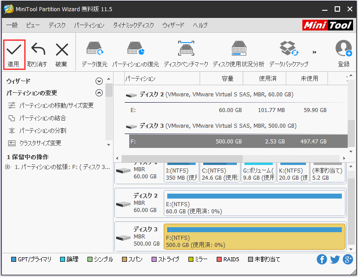Image resolution: width=358 pixels, height=277 pixels.
Task: Click the 適用 (Apply) checkmark button
Action: coord(14,55)
